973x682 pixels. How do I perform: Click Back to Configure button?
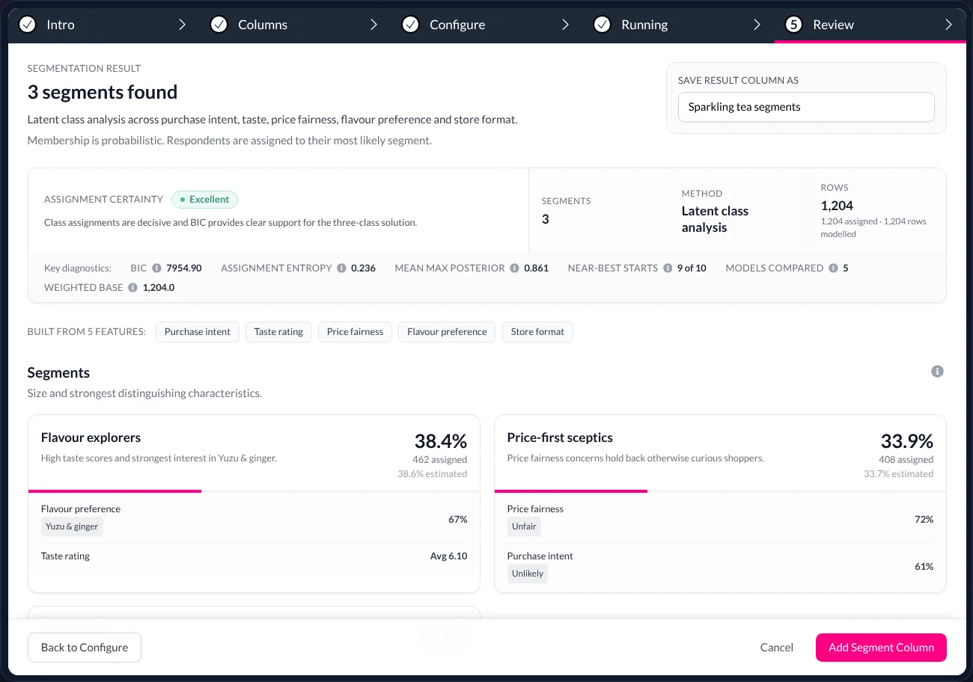pyautogui.click(x=85, y=648)
